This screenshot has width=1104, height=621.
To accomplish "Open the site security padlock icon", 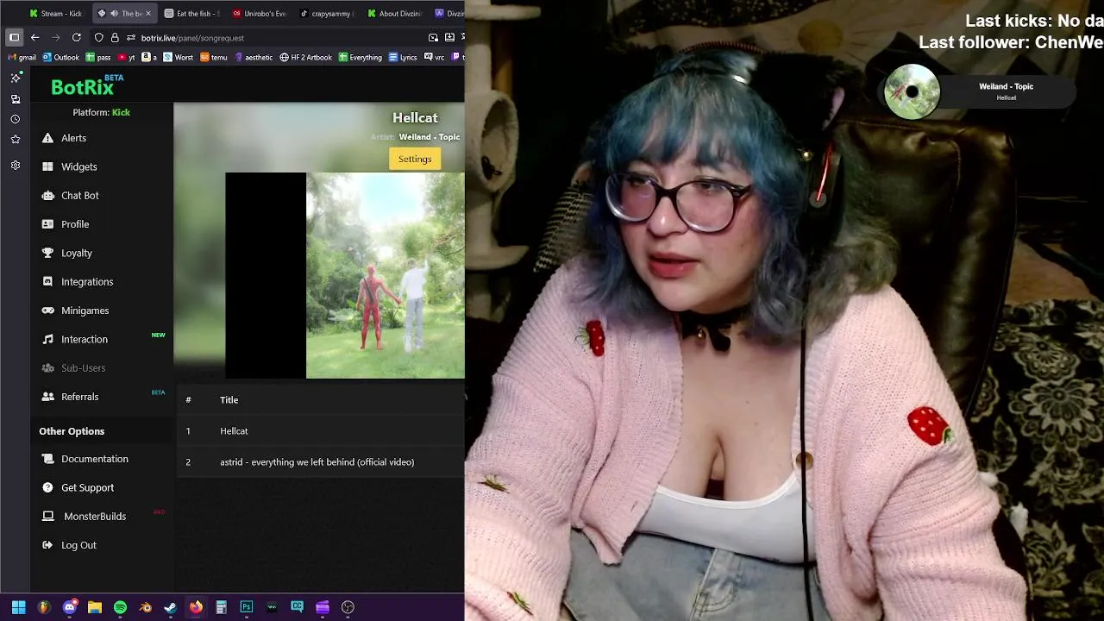I will point(115,37).
